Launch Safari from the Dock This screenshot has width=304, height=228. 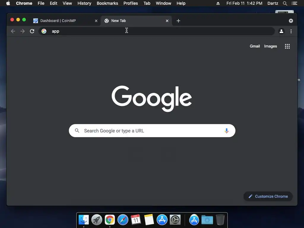coord(123,220)
